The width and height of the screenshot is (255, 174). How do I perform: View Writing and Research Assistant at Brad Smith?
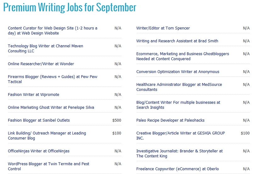[177, 41]
